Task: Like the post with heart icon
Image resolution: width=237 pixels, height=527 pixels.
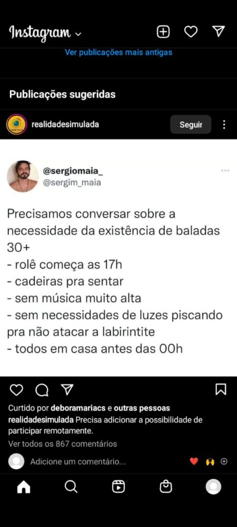Action: [16, 390]
